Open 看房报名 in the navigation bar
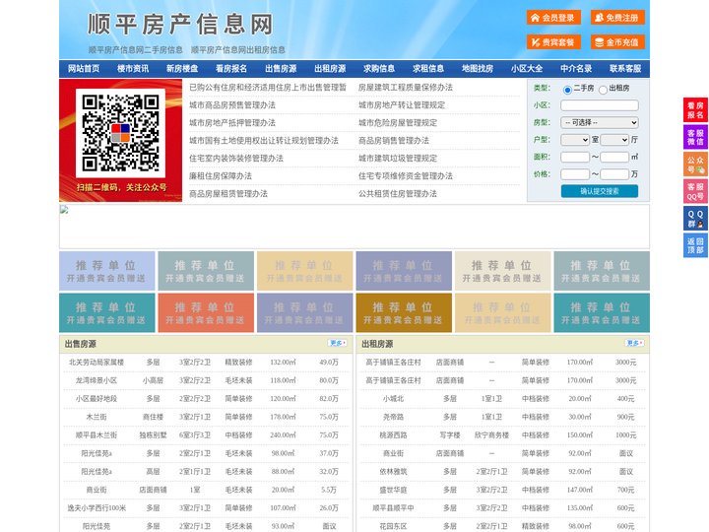This screenshot has width=709, height=532. click(x=231, y=69)
